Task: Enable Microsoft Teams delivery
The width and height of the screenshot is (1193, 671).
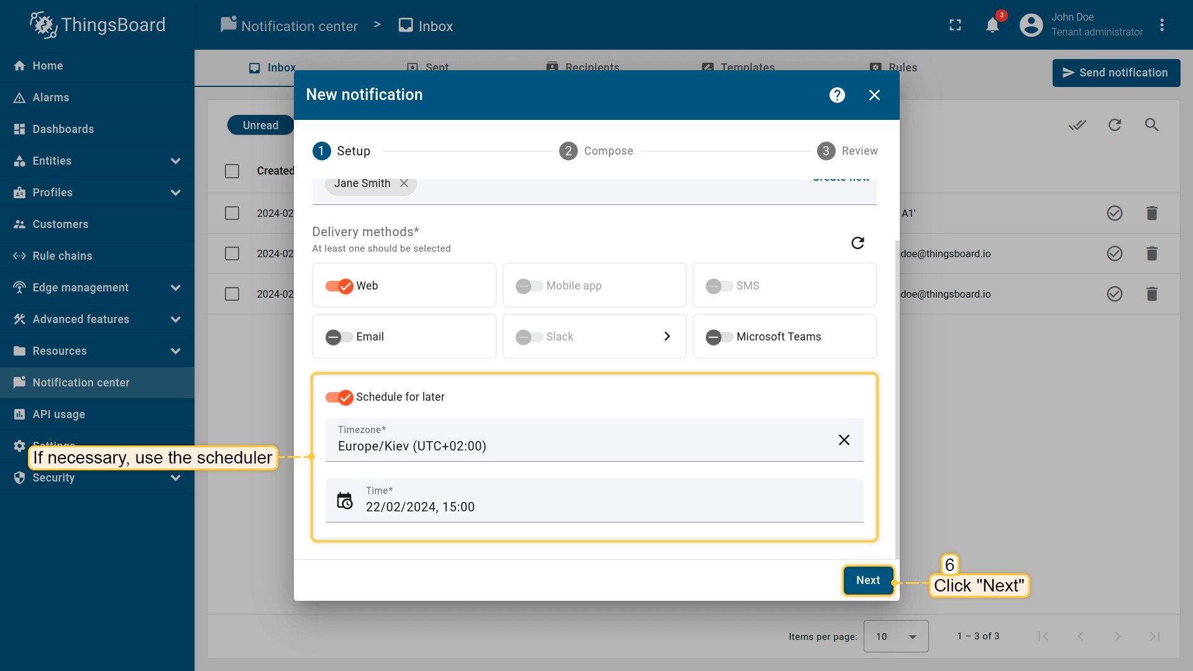Action: click(719, 337)
